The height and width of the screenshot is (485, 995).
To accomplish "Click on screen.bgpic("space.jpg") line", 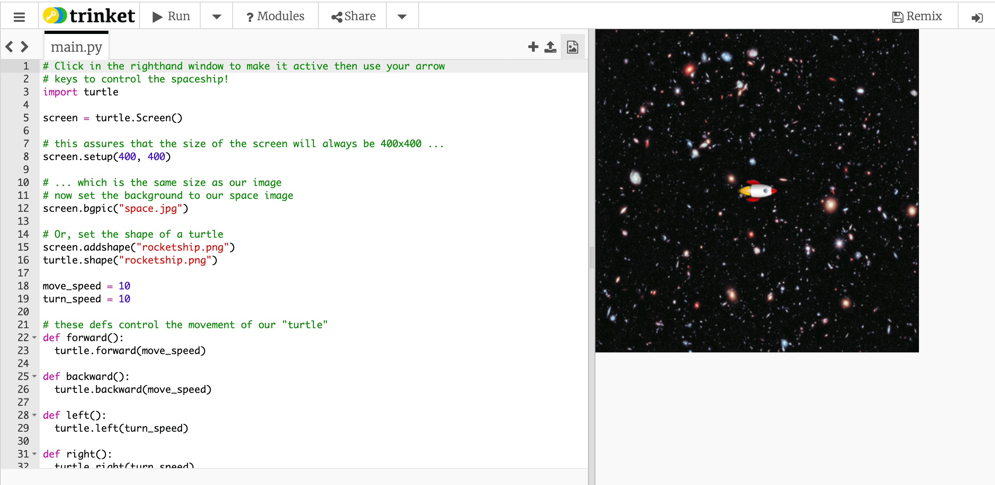I will (115, 208).
